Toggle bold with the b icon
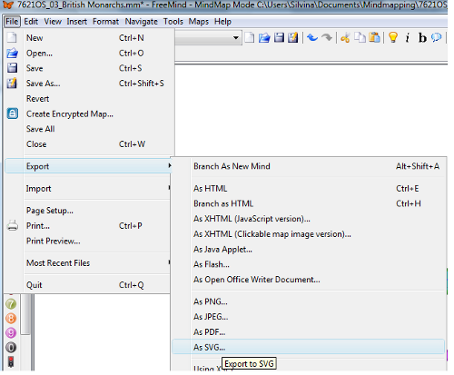The height and width of the screenshot is (375, 454). 422,38
